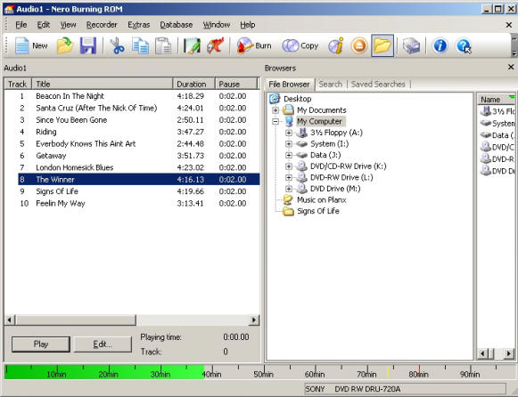Open the Extras menu
The height and width of the screenshot is (397, 518).
(139, 25)
